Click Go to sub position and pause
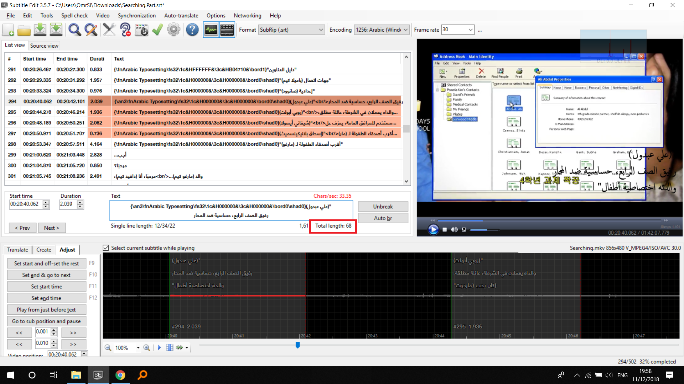This screenshot has height=384, width=684. 46,321
